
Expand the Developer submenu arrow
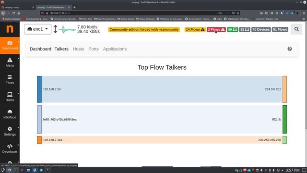(x=18, y=145)
